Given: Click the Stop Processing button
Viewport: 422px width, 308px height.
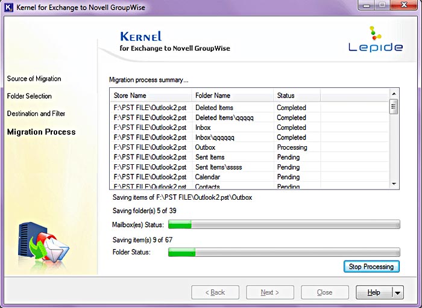Looking at the screenshot, I should pos(371,266).
